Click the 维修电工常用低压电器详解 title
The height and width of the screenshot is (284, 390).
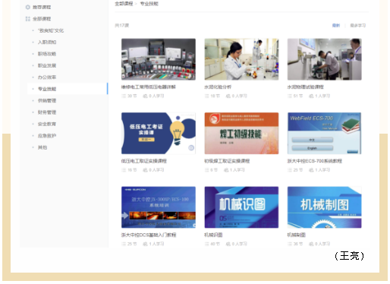click(x=149, y=87)
